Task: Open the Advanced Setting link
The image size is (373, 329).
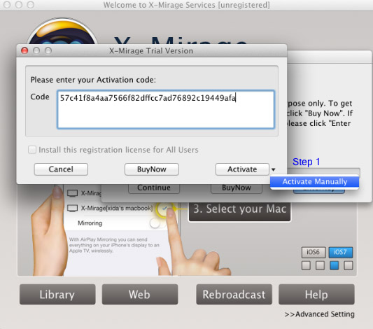Action: pos(320,314)
